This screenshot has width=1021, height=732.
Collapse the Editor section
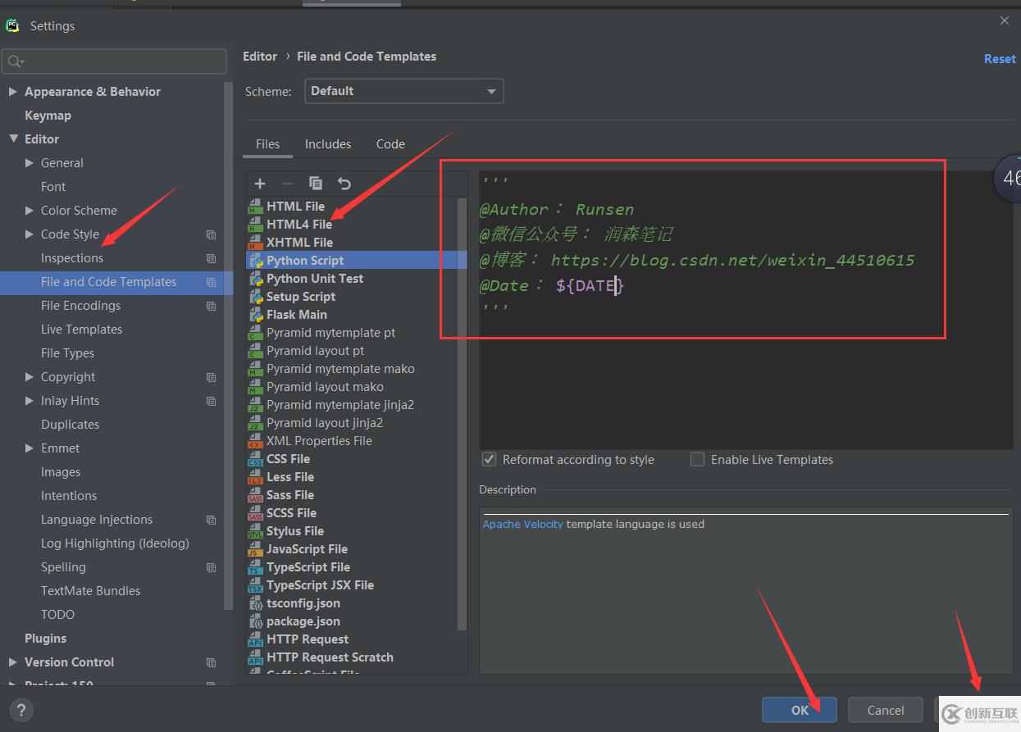point(12,139)
